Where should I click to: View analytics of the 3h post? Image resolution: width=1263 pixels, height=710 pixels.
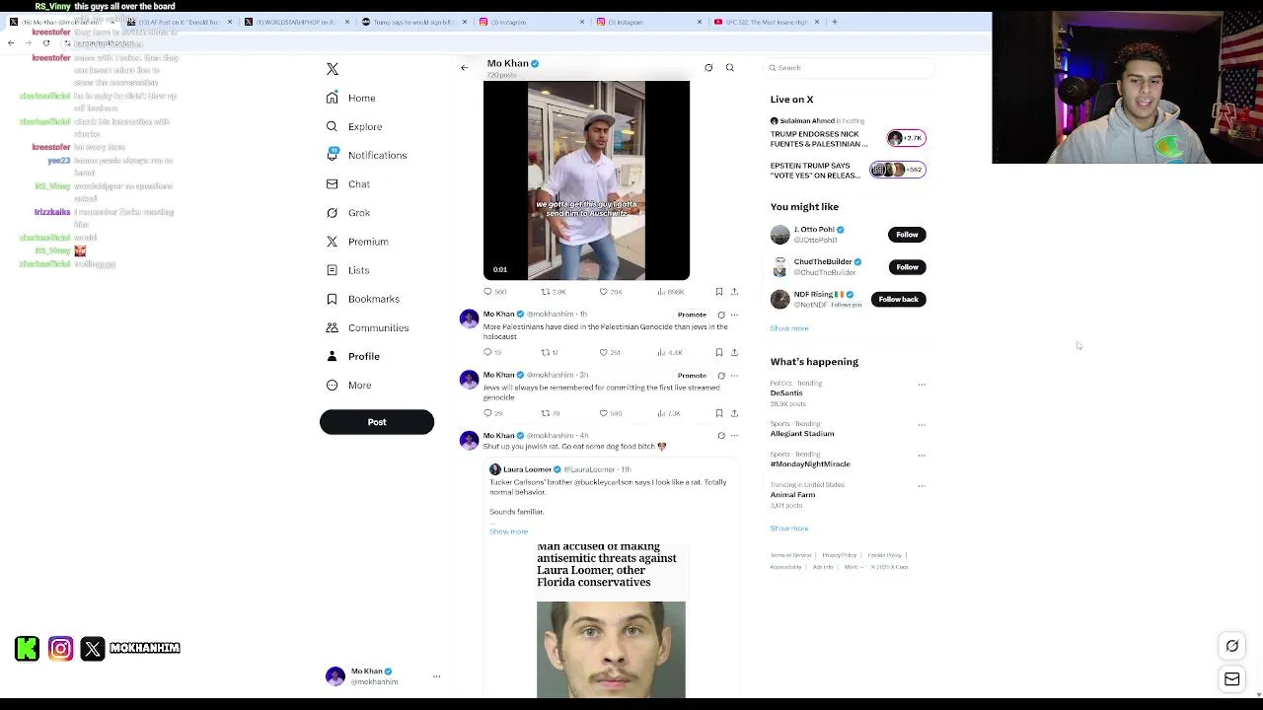click(x=670, y=413)
